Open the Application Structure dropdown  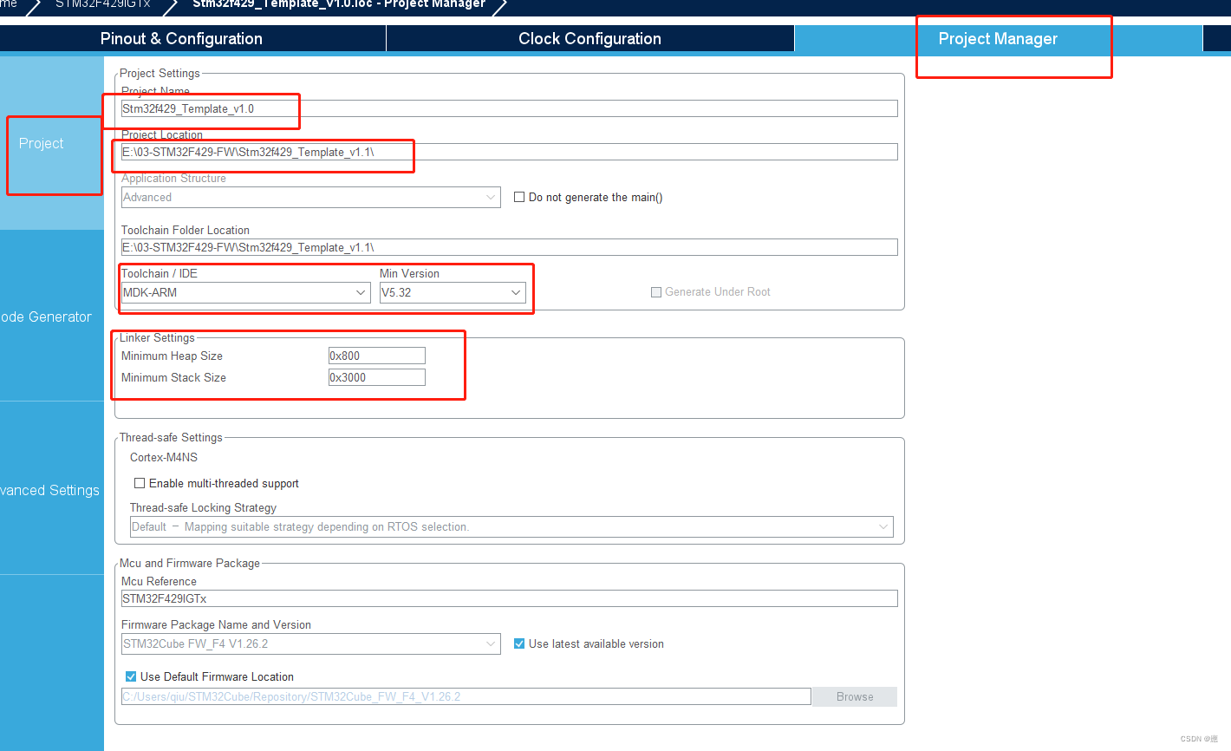tap(310, 197)
